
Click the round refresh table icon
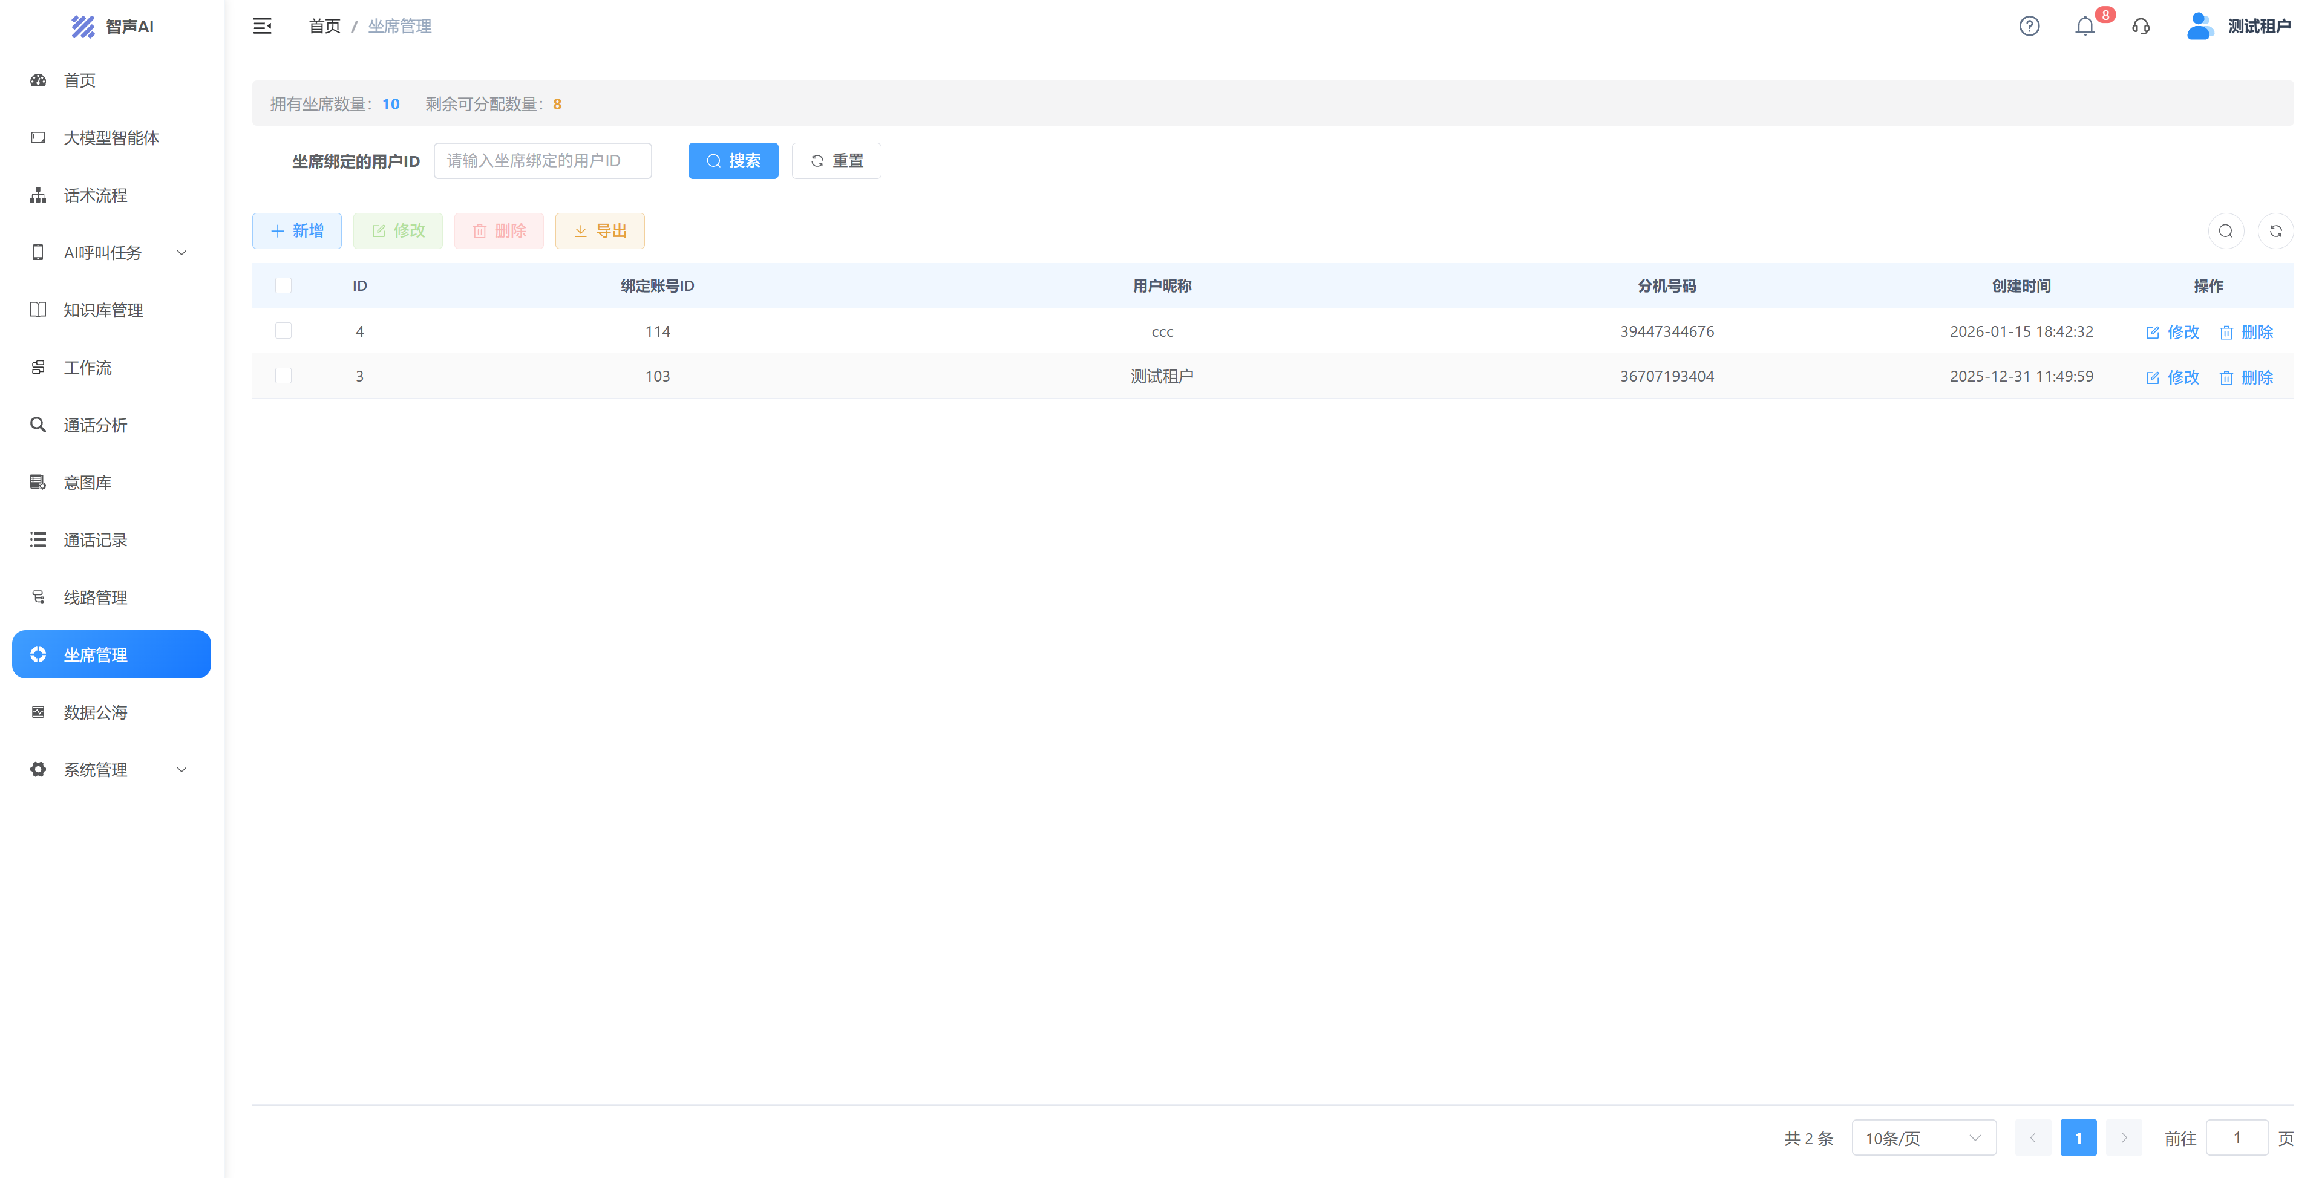pyautogui.click(x=2276, y=231)
